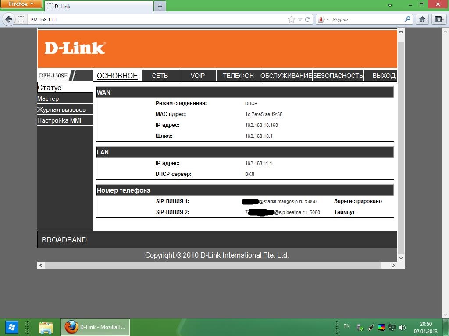Select gateway value 192.168.10.1
The height and width of the screenshot is (336, 449).
click(259, 136)
